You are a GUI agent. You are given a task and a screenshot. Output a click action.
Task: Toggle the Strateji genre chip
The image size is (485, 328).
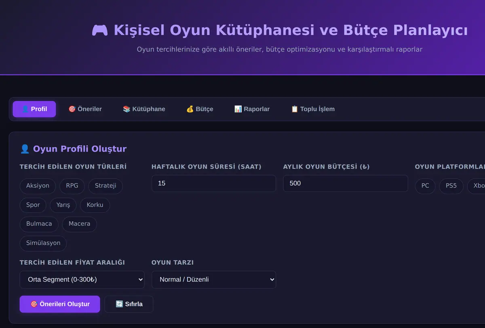[105, 186]
